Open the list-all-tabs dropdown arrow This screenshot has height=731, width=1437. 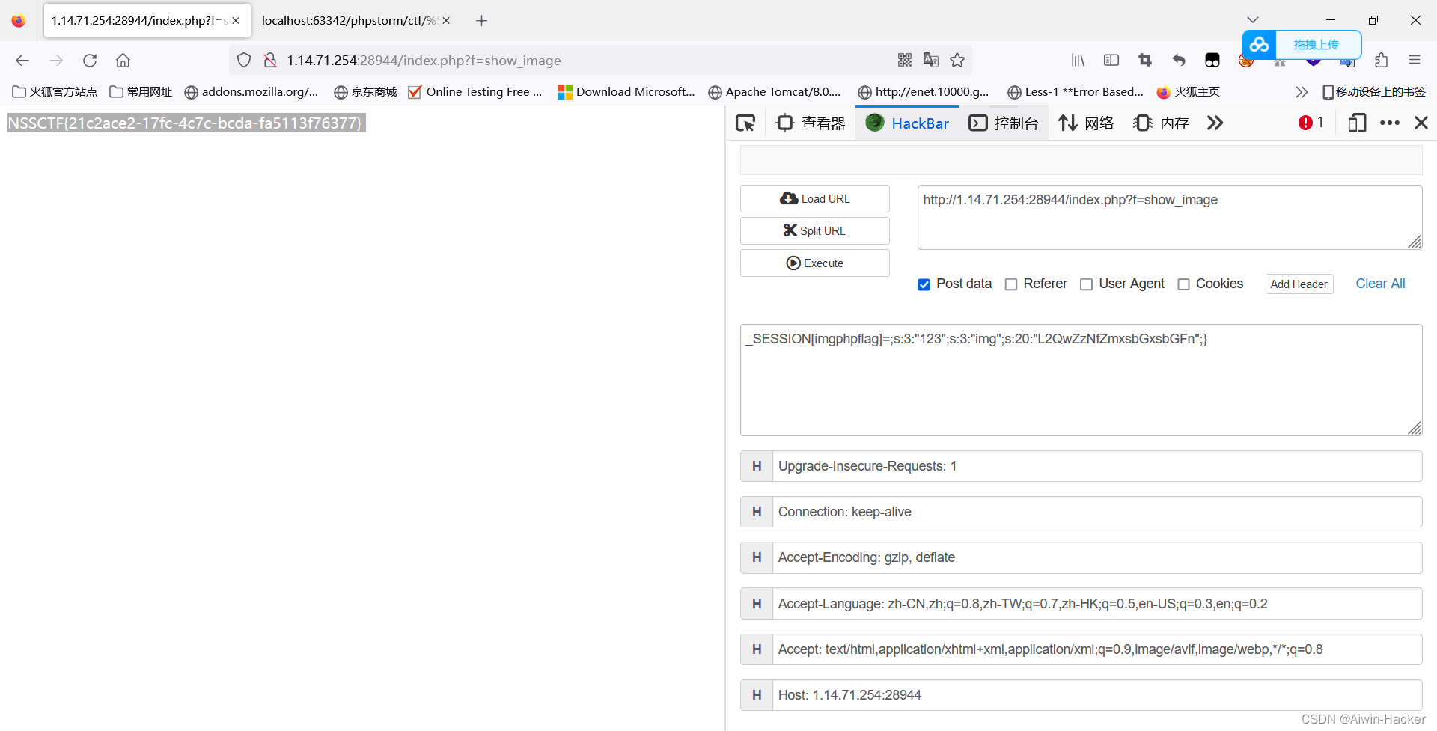1253,20
